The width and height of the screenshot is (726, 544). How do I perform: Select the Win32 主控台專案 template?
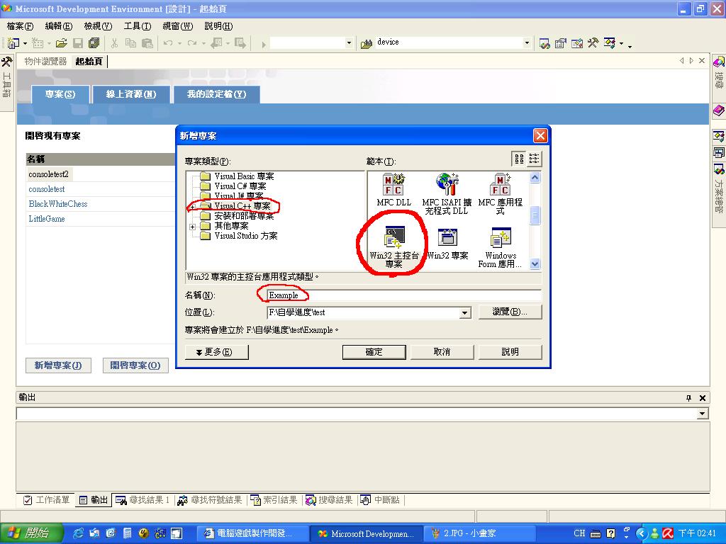pos(394,247)
